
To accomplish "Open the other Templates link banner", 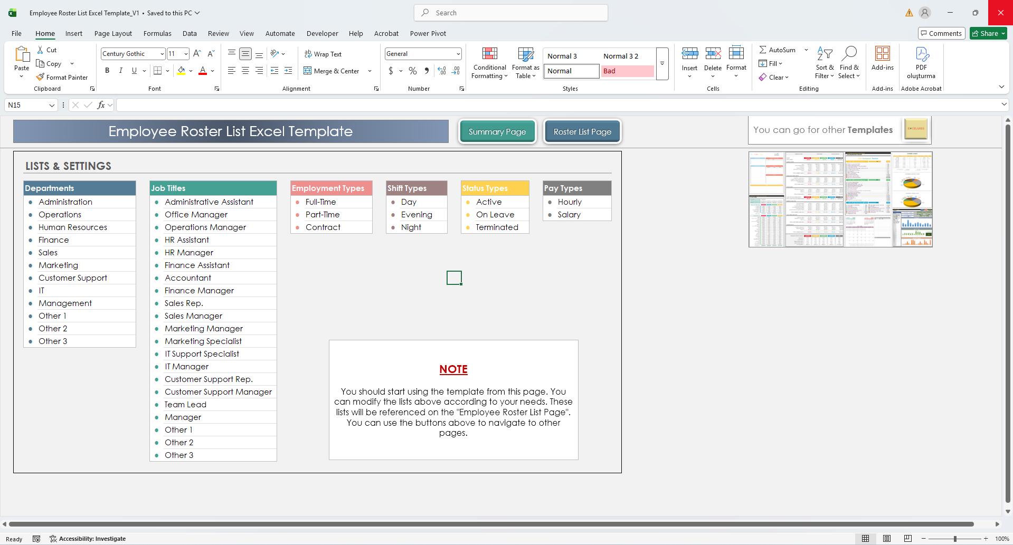I will (x=839, y=130).
